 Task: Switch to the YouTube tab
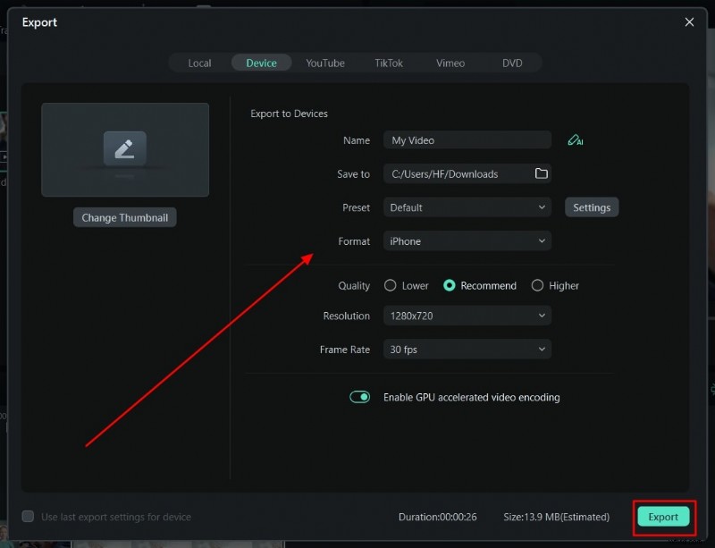(325, 63)
